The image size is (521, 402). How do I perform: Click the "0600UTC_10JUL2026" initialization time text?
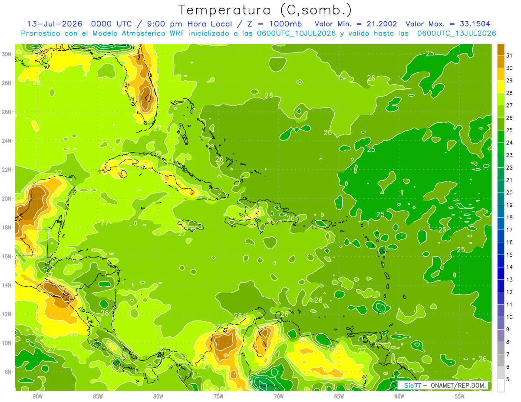pyautogui.click(x=297, y=33)
